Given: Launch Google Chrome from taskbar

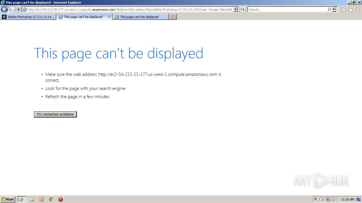Looking at the screenshot, I should 51,199.
